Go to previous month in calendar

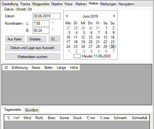pyautogui.click(x=67, y=16)
